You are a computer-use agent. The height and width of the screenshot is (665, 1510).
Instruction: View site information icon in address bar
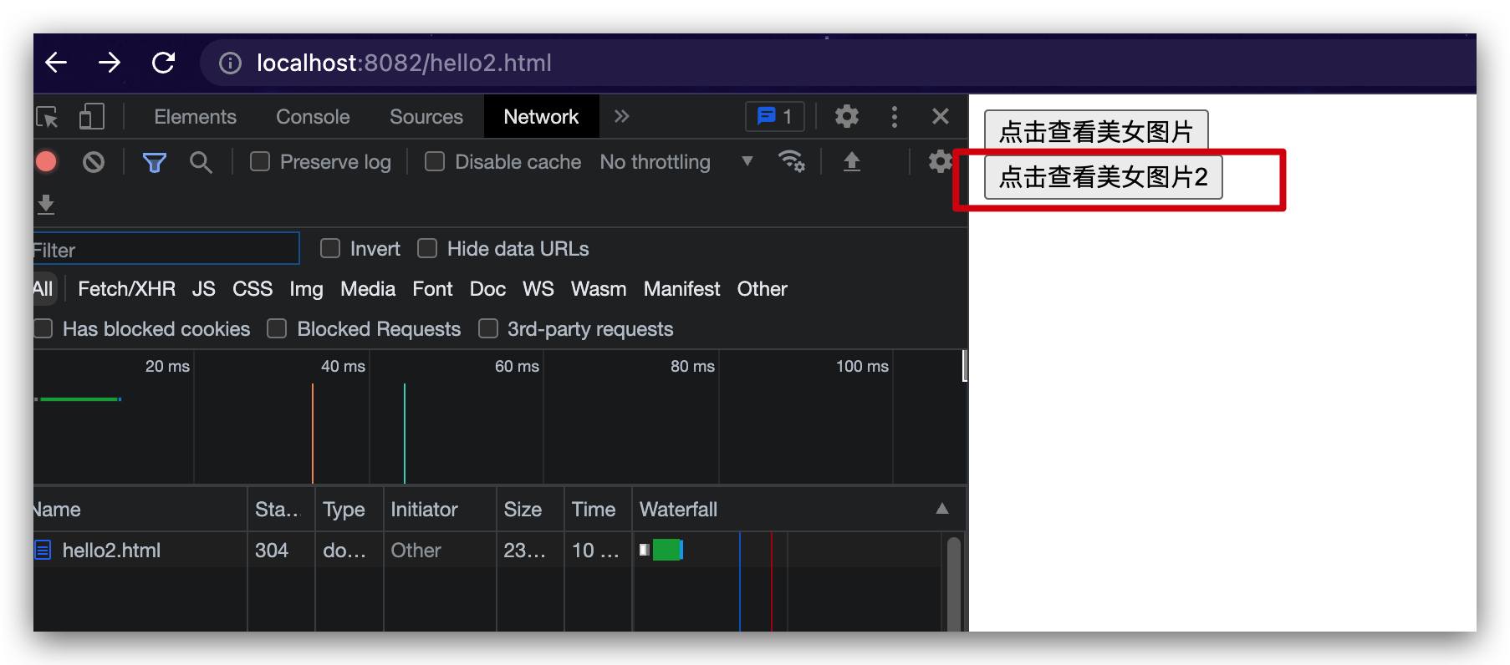tap(230, 63)
